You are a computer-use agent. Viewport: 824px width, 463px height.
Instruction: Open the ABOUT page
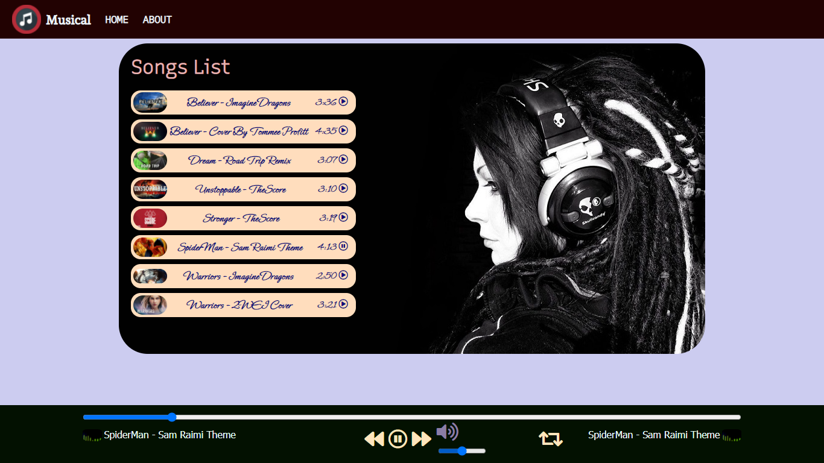[157, 19]
